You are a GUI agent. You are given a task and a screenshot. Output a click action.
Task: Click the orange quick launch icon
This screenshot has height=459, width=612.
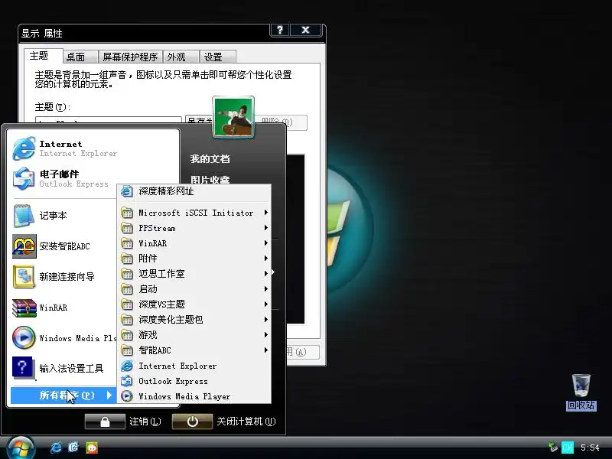point(92,448)
